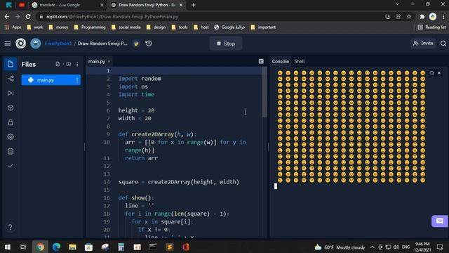This screenshot has height=253, width=449.
Task: Open search in the Replit header
Action: click(443, 44)
